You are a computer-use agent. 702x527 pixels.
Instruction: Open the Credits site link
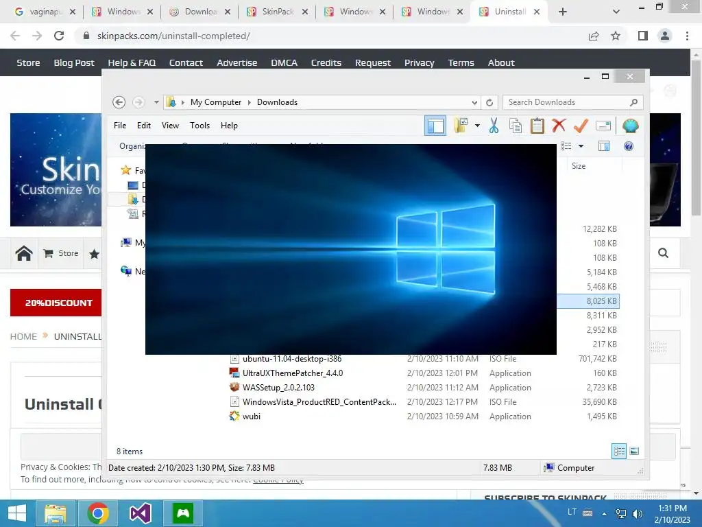tap(326, 62)
